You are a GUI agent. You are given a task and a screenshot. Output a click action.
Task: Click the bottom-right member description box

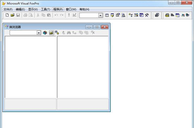[83, 104]
